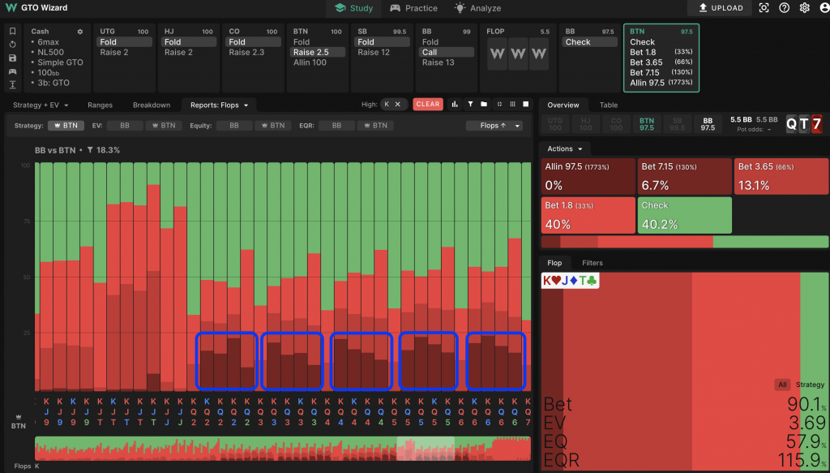Click third flop card placeholder

click(x=538, y=54)
